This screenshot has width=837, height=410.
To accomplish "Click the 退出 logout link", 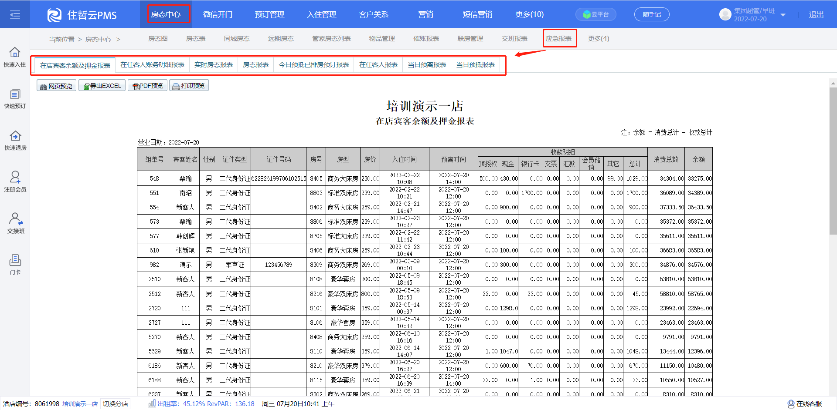I will pyautogui.click(x=816, y=14).
